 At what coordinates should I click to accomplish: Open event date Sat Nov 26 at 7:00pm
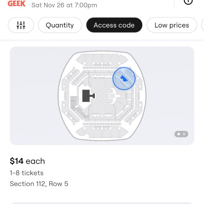pyautogui.click(x=64, y=5)
